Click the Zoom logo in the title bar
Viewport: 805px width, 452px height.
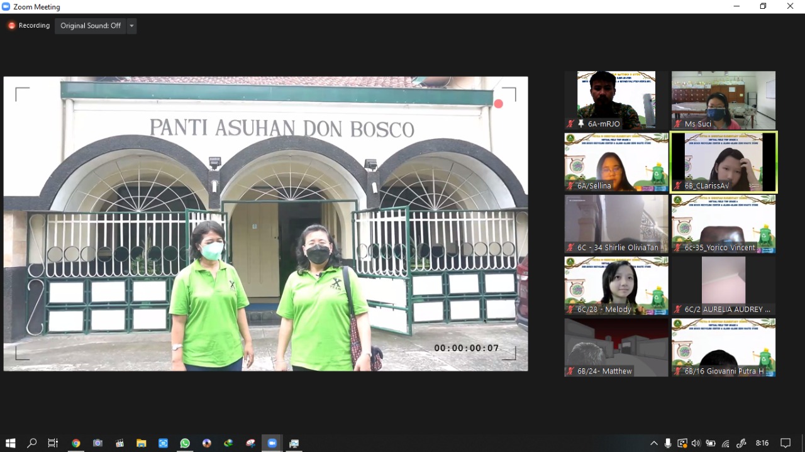pos(6,6)
